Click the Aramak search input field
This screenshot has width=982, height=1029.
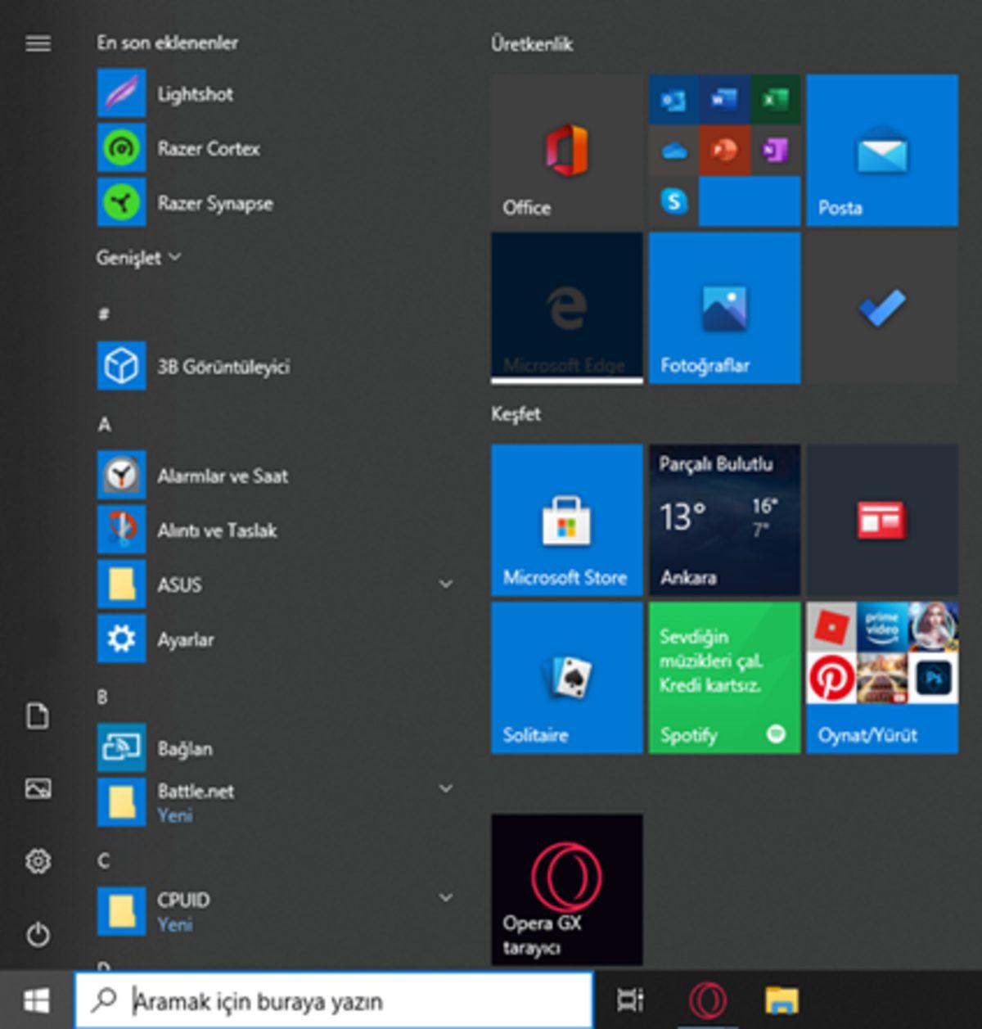coord(327,1000)
